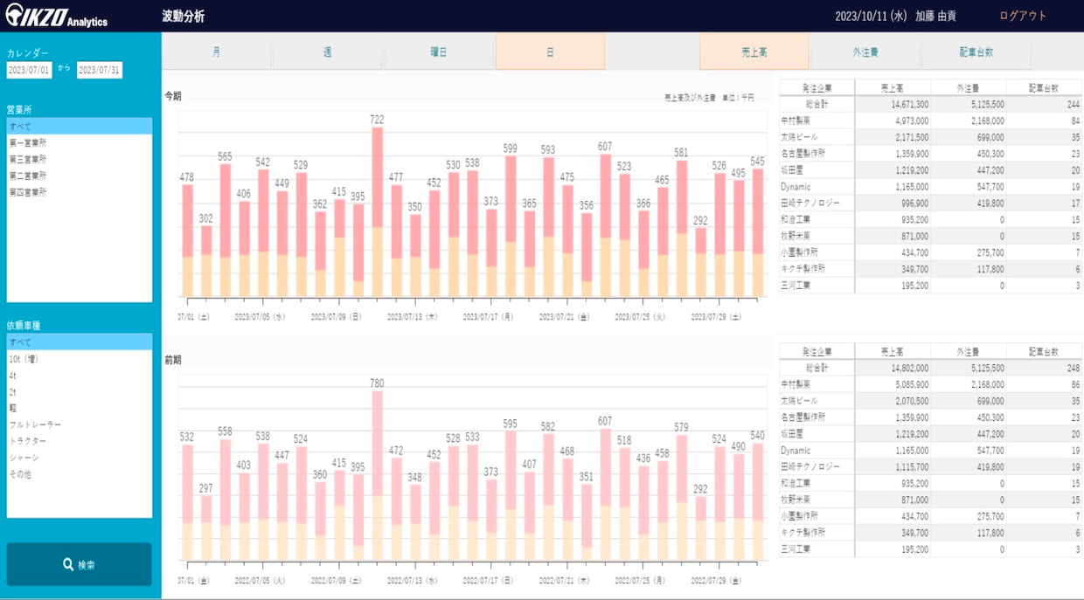Pick トラクター vehicle type

tap(28, 441)
